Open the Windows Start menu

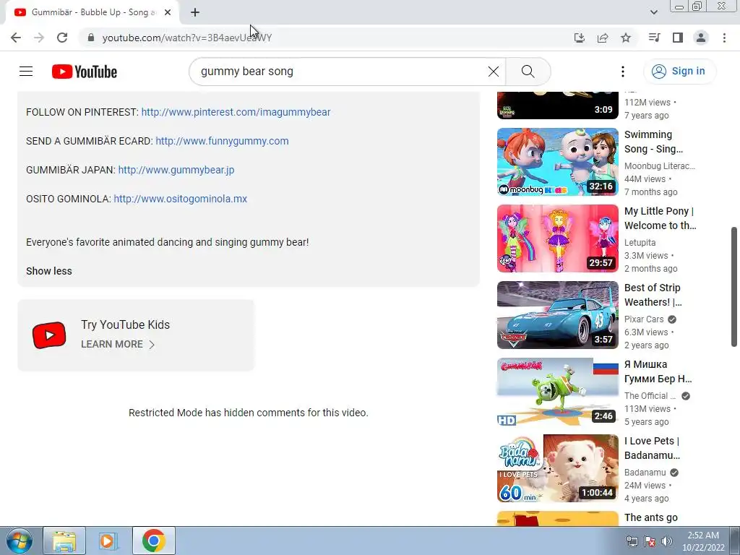point(18,541)
